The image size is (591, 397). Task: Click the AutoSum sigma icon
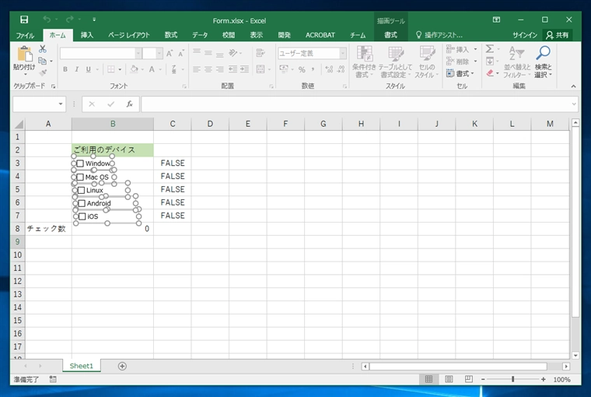click(x=489, y=49)
